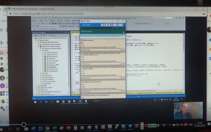Launch Excel from the outer taskbar
Viewport: 211px width, 132px height.
(x=54, y=128)
